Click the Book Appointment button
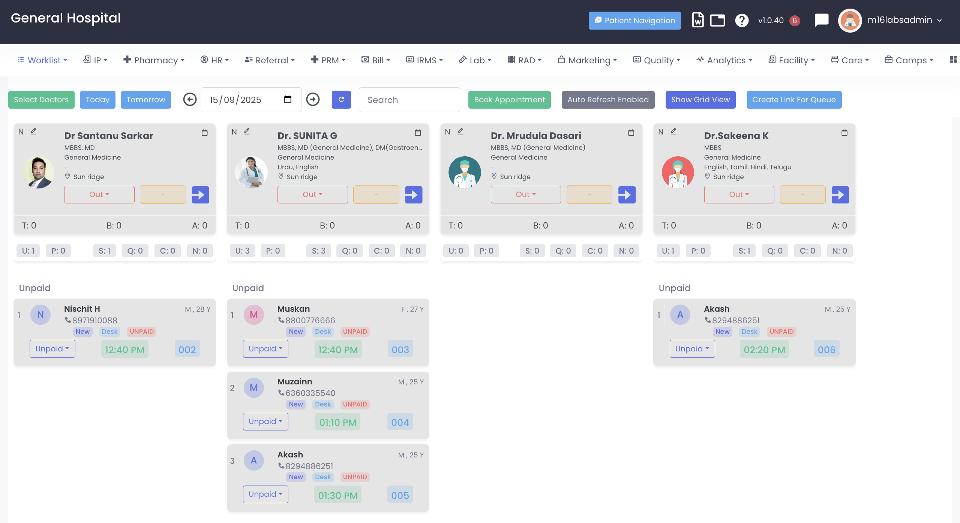This screenshot has width=960, height=523. coord(509,100)
